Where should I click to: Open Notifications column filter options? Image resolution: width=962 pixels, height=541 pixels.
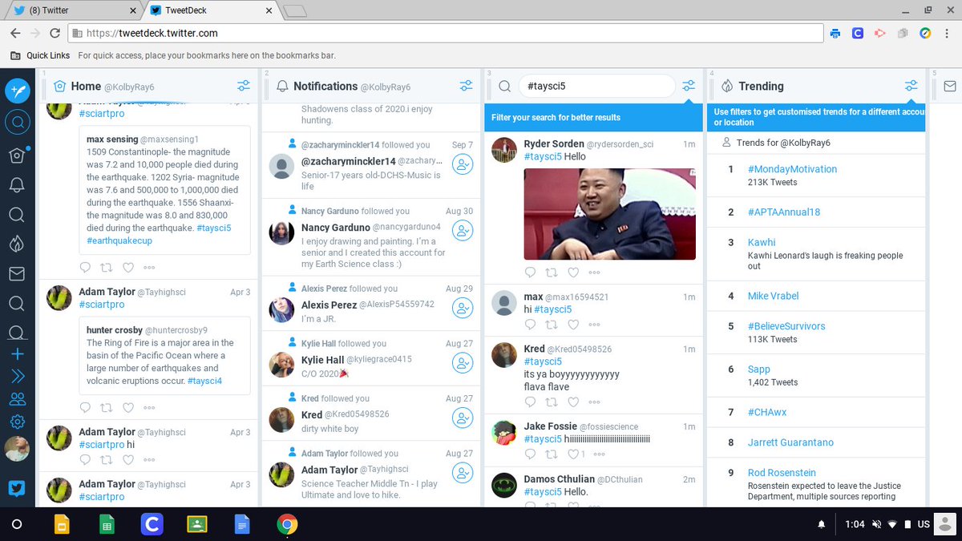tap(466, 87)
